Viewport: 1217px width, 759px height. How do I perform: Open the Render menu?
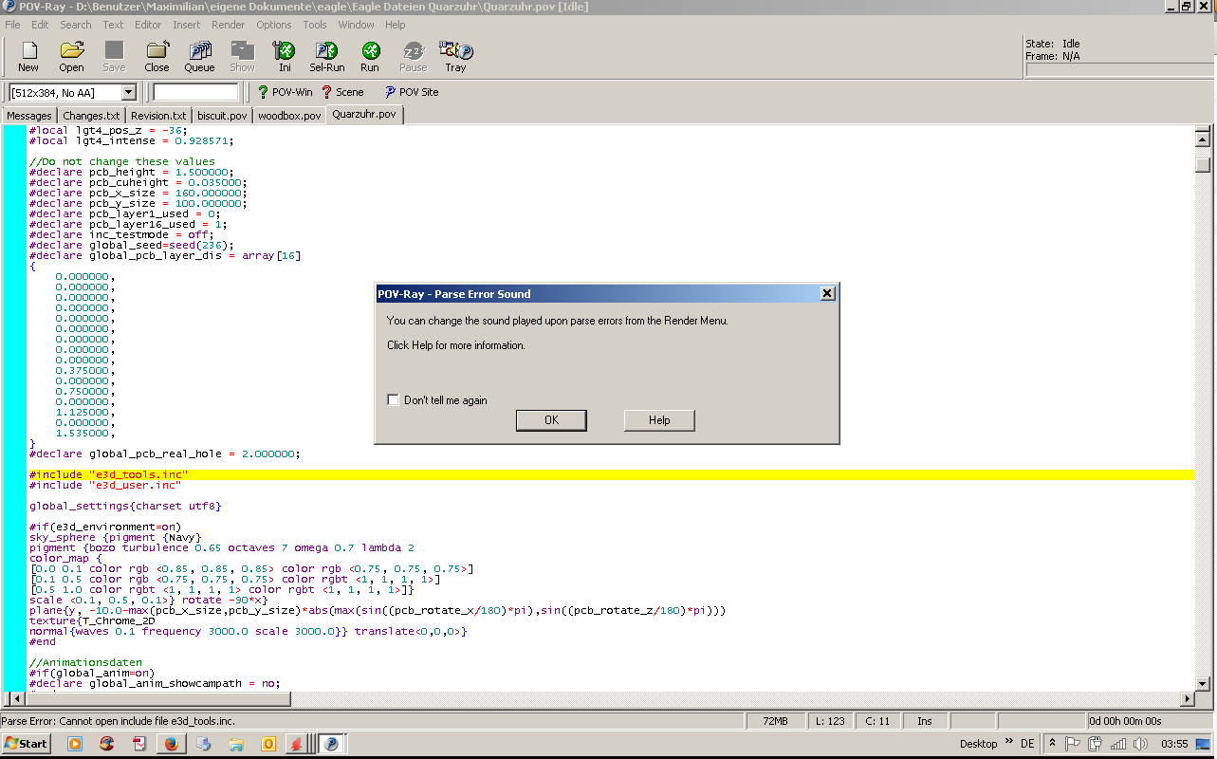tap(229, 25)
